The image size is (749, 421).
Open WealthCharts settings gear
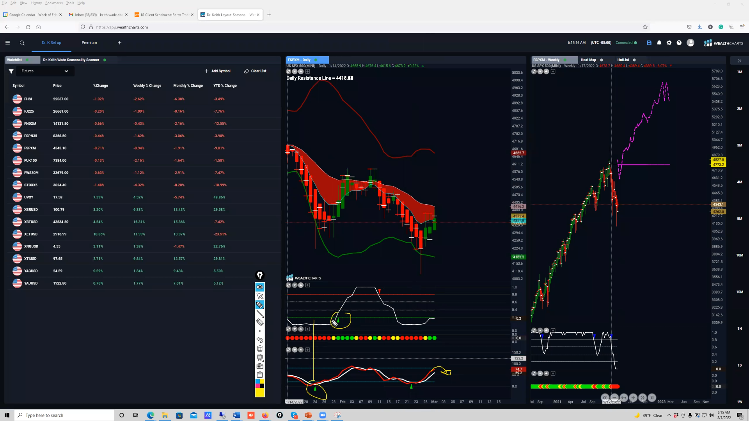click(669, 43)
